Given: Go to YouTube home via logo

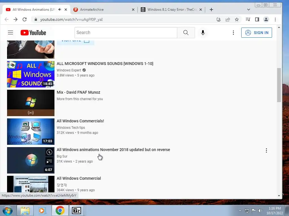Looking at the screenshot, I should coord(33,33).
